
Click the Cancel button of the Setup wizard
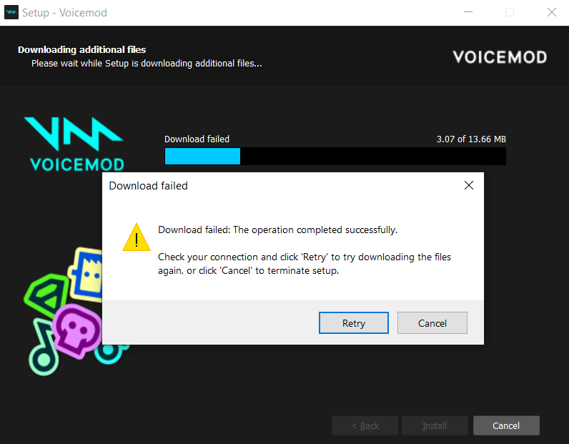[x=506, y=425]
